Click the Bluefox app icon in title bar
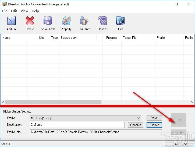This screenshot has width=195, height=147. tap(5, 4)
